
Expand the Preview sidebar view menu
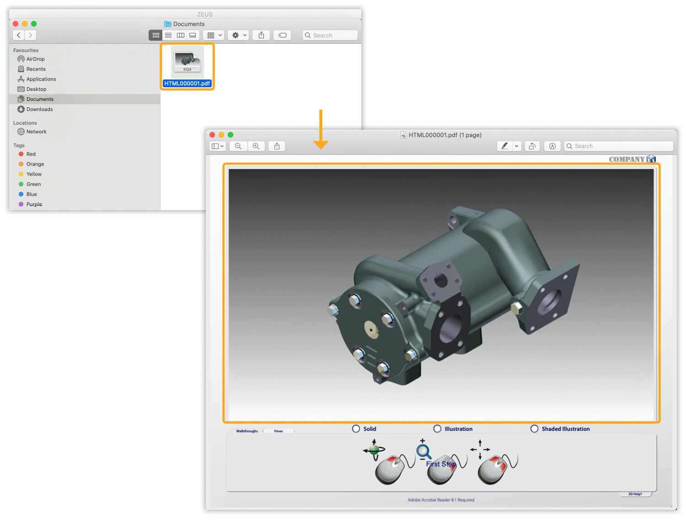click(218, 146)
